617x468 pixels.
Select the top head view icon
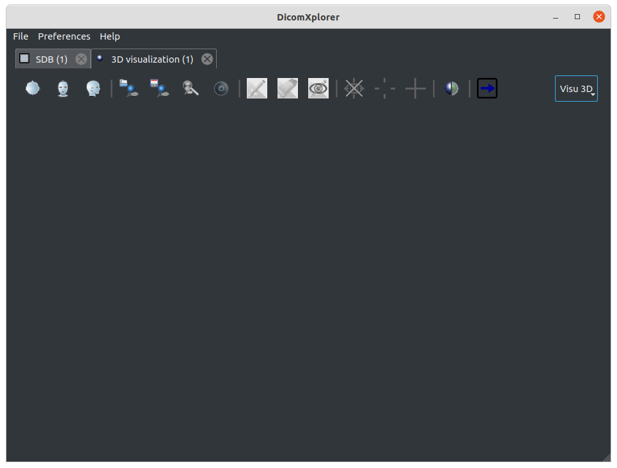click(33, 88)
